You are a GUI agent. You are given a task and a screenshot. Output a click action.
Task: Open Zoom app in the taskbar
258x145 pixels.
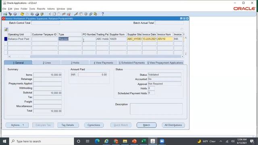pos(162,141)
